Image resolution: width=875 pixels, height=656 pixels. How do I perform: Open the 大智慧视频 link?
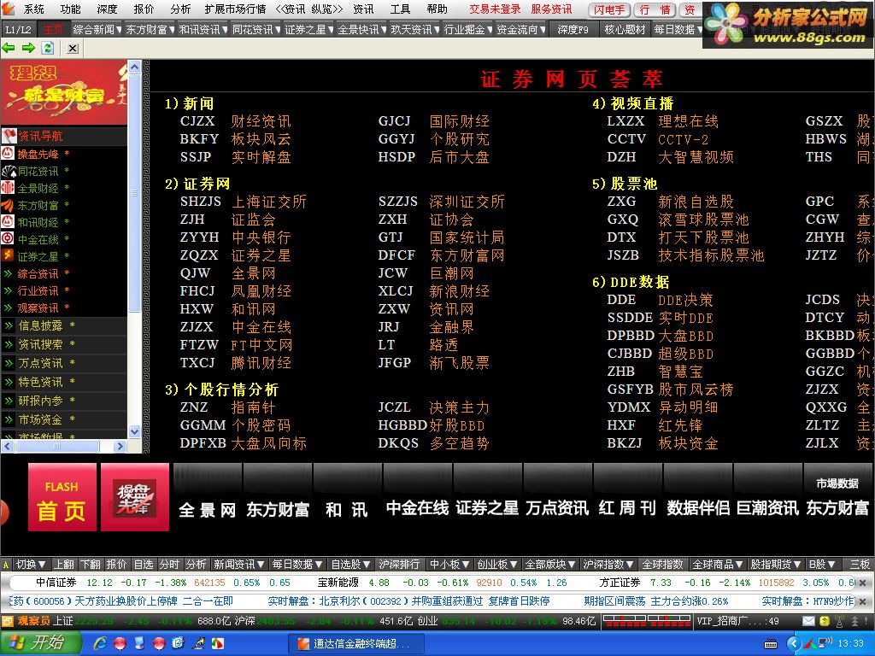tap(696, 157)
